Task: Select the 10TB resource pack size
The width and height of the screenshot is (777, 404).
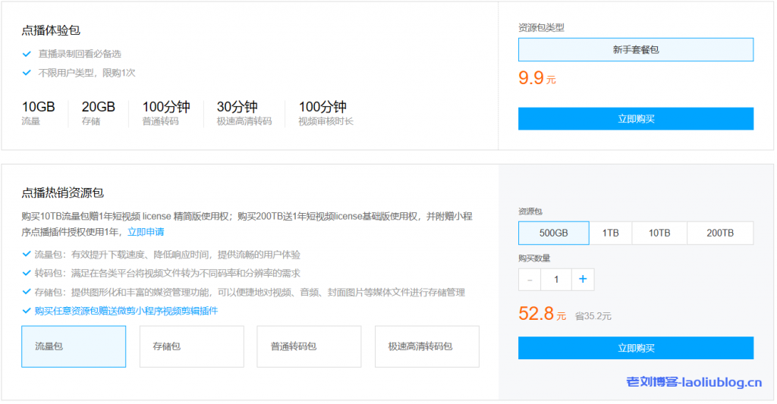Action: click(x=659, y=233)
